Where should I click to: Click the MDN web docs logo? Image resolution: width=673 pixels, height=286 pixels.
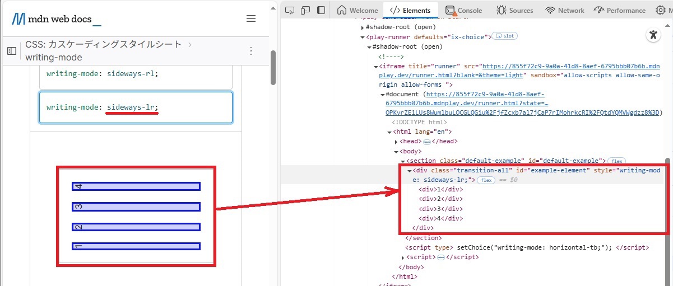pyautogui.click(x=56, y=19)
